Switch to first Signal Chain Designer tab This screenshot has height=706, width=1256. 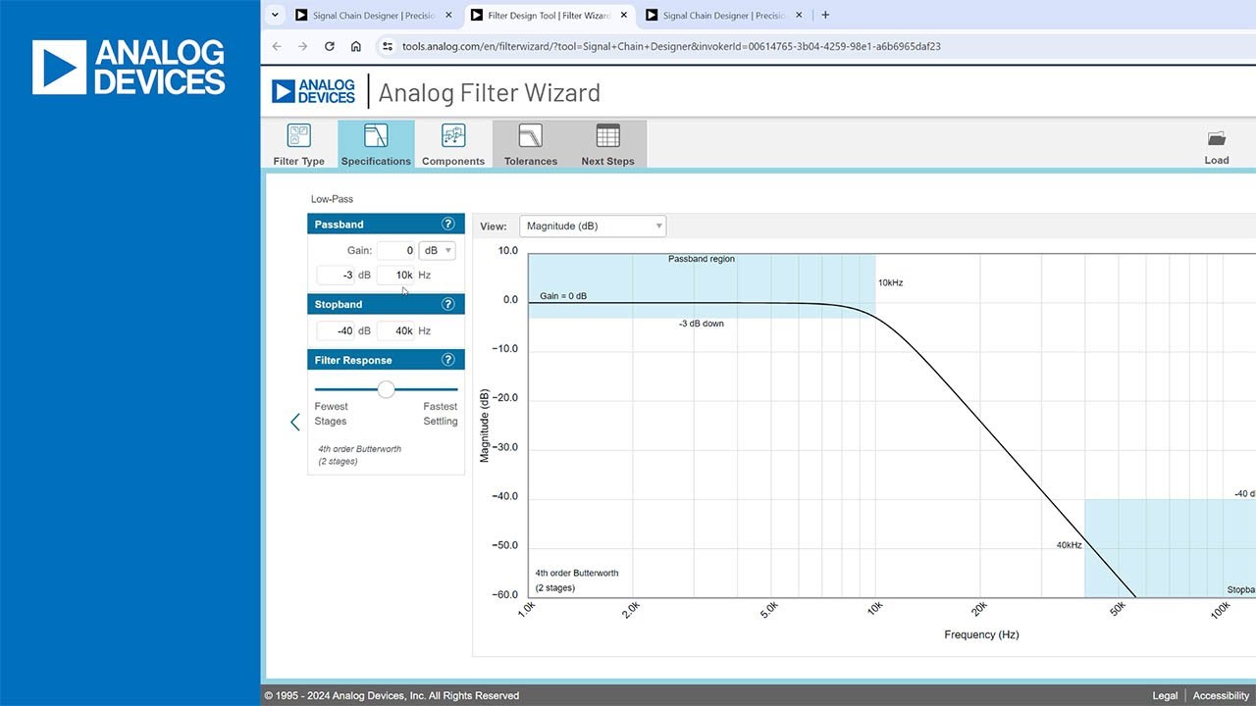[373, 15]
